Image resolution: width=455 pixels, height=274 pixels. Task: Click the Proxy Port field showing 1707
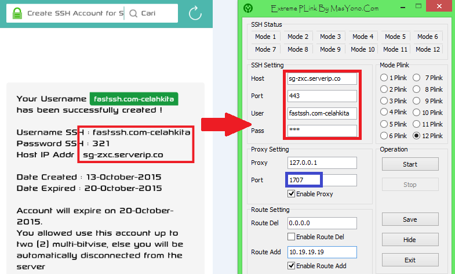[322, 180]
